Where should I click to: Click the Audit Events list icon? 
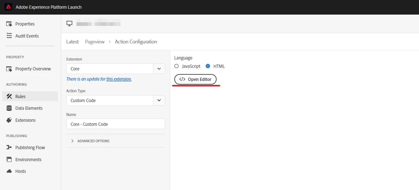(9, 36)
